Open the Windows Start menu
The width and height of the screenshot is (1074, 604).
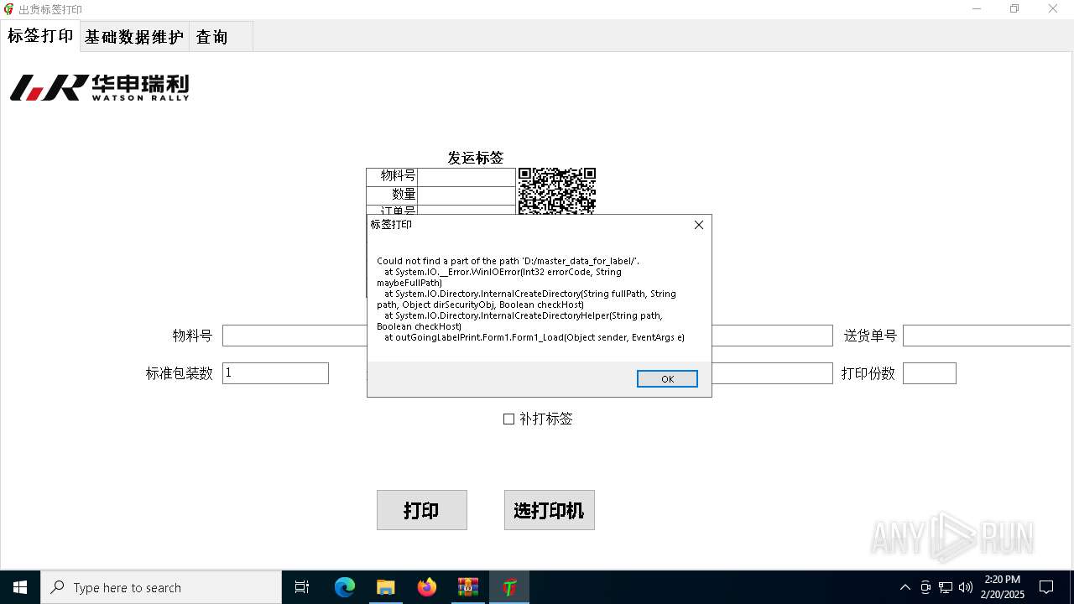20,587
